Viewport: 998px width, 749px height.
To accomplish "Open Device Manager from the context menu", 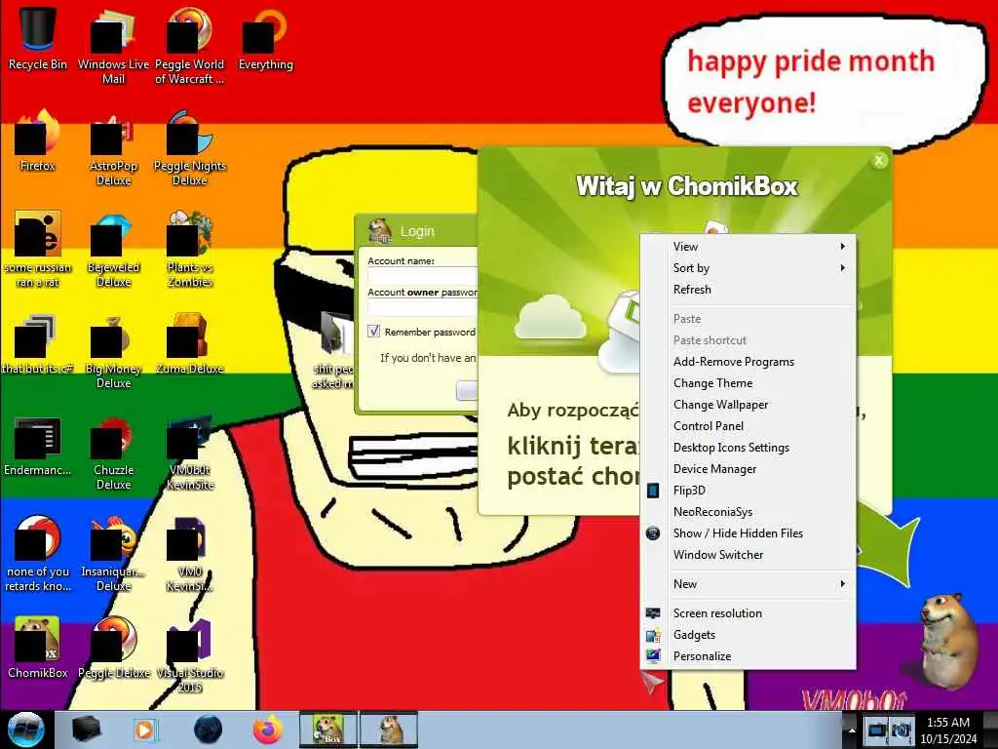I will [748, 469].
